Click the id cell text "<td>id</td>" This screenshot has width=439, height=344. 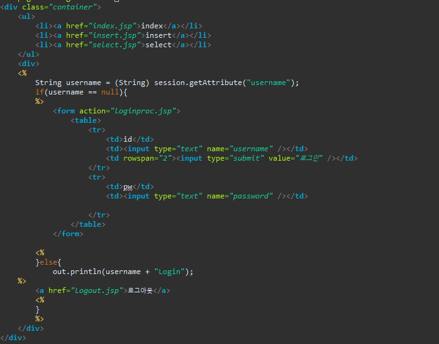(x=130, y=139)
